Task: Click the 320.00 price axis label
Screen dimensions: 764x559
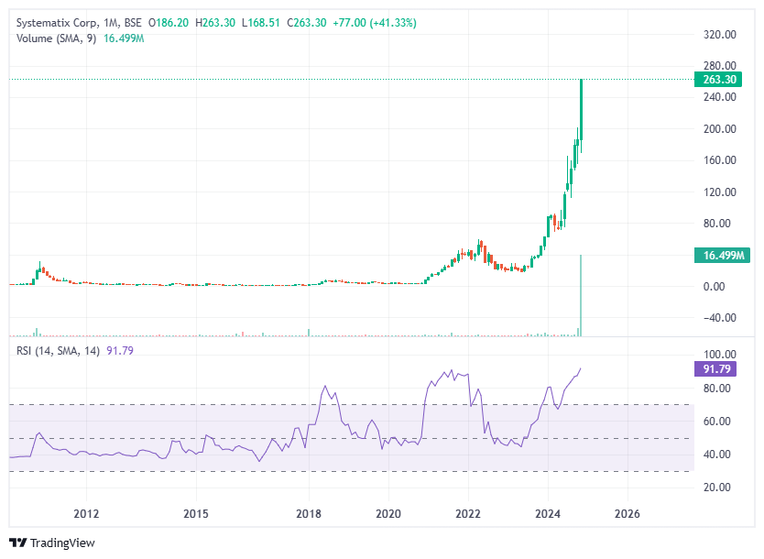Action: [720, 35]
